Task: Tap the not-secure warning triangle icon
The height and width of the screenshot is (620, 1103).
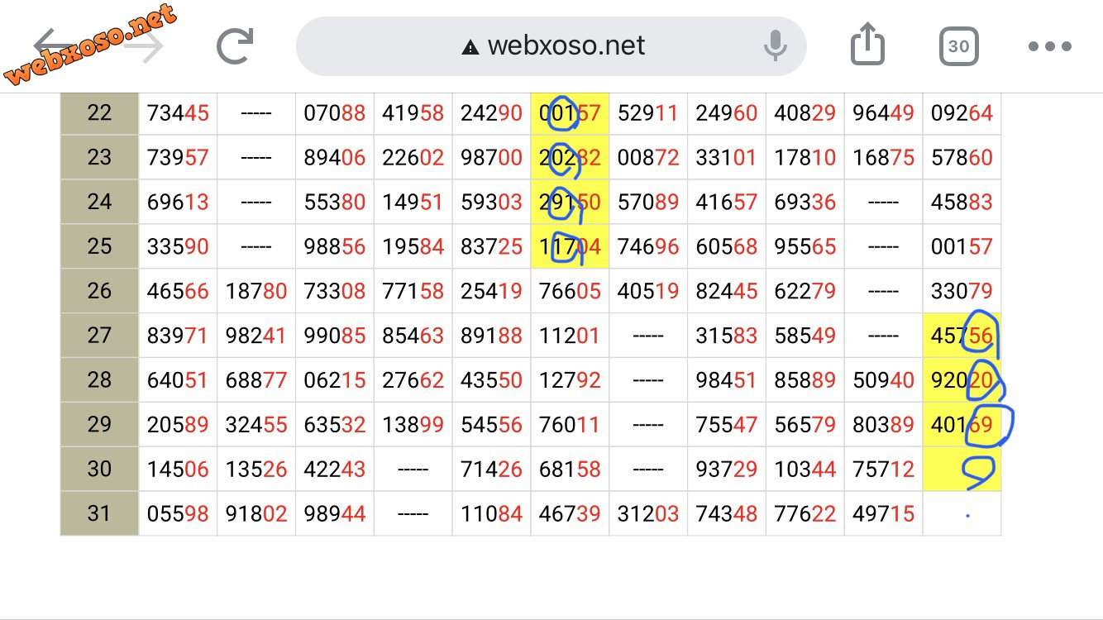Action: pyautogui.click(x=470, y=47)
